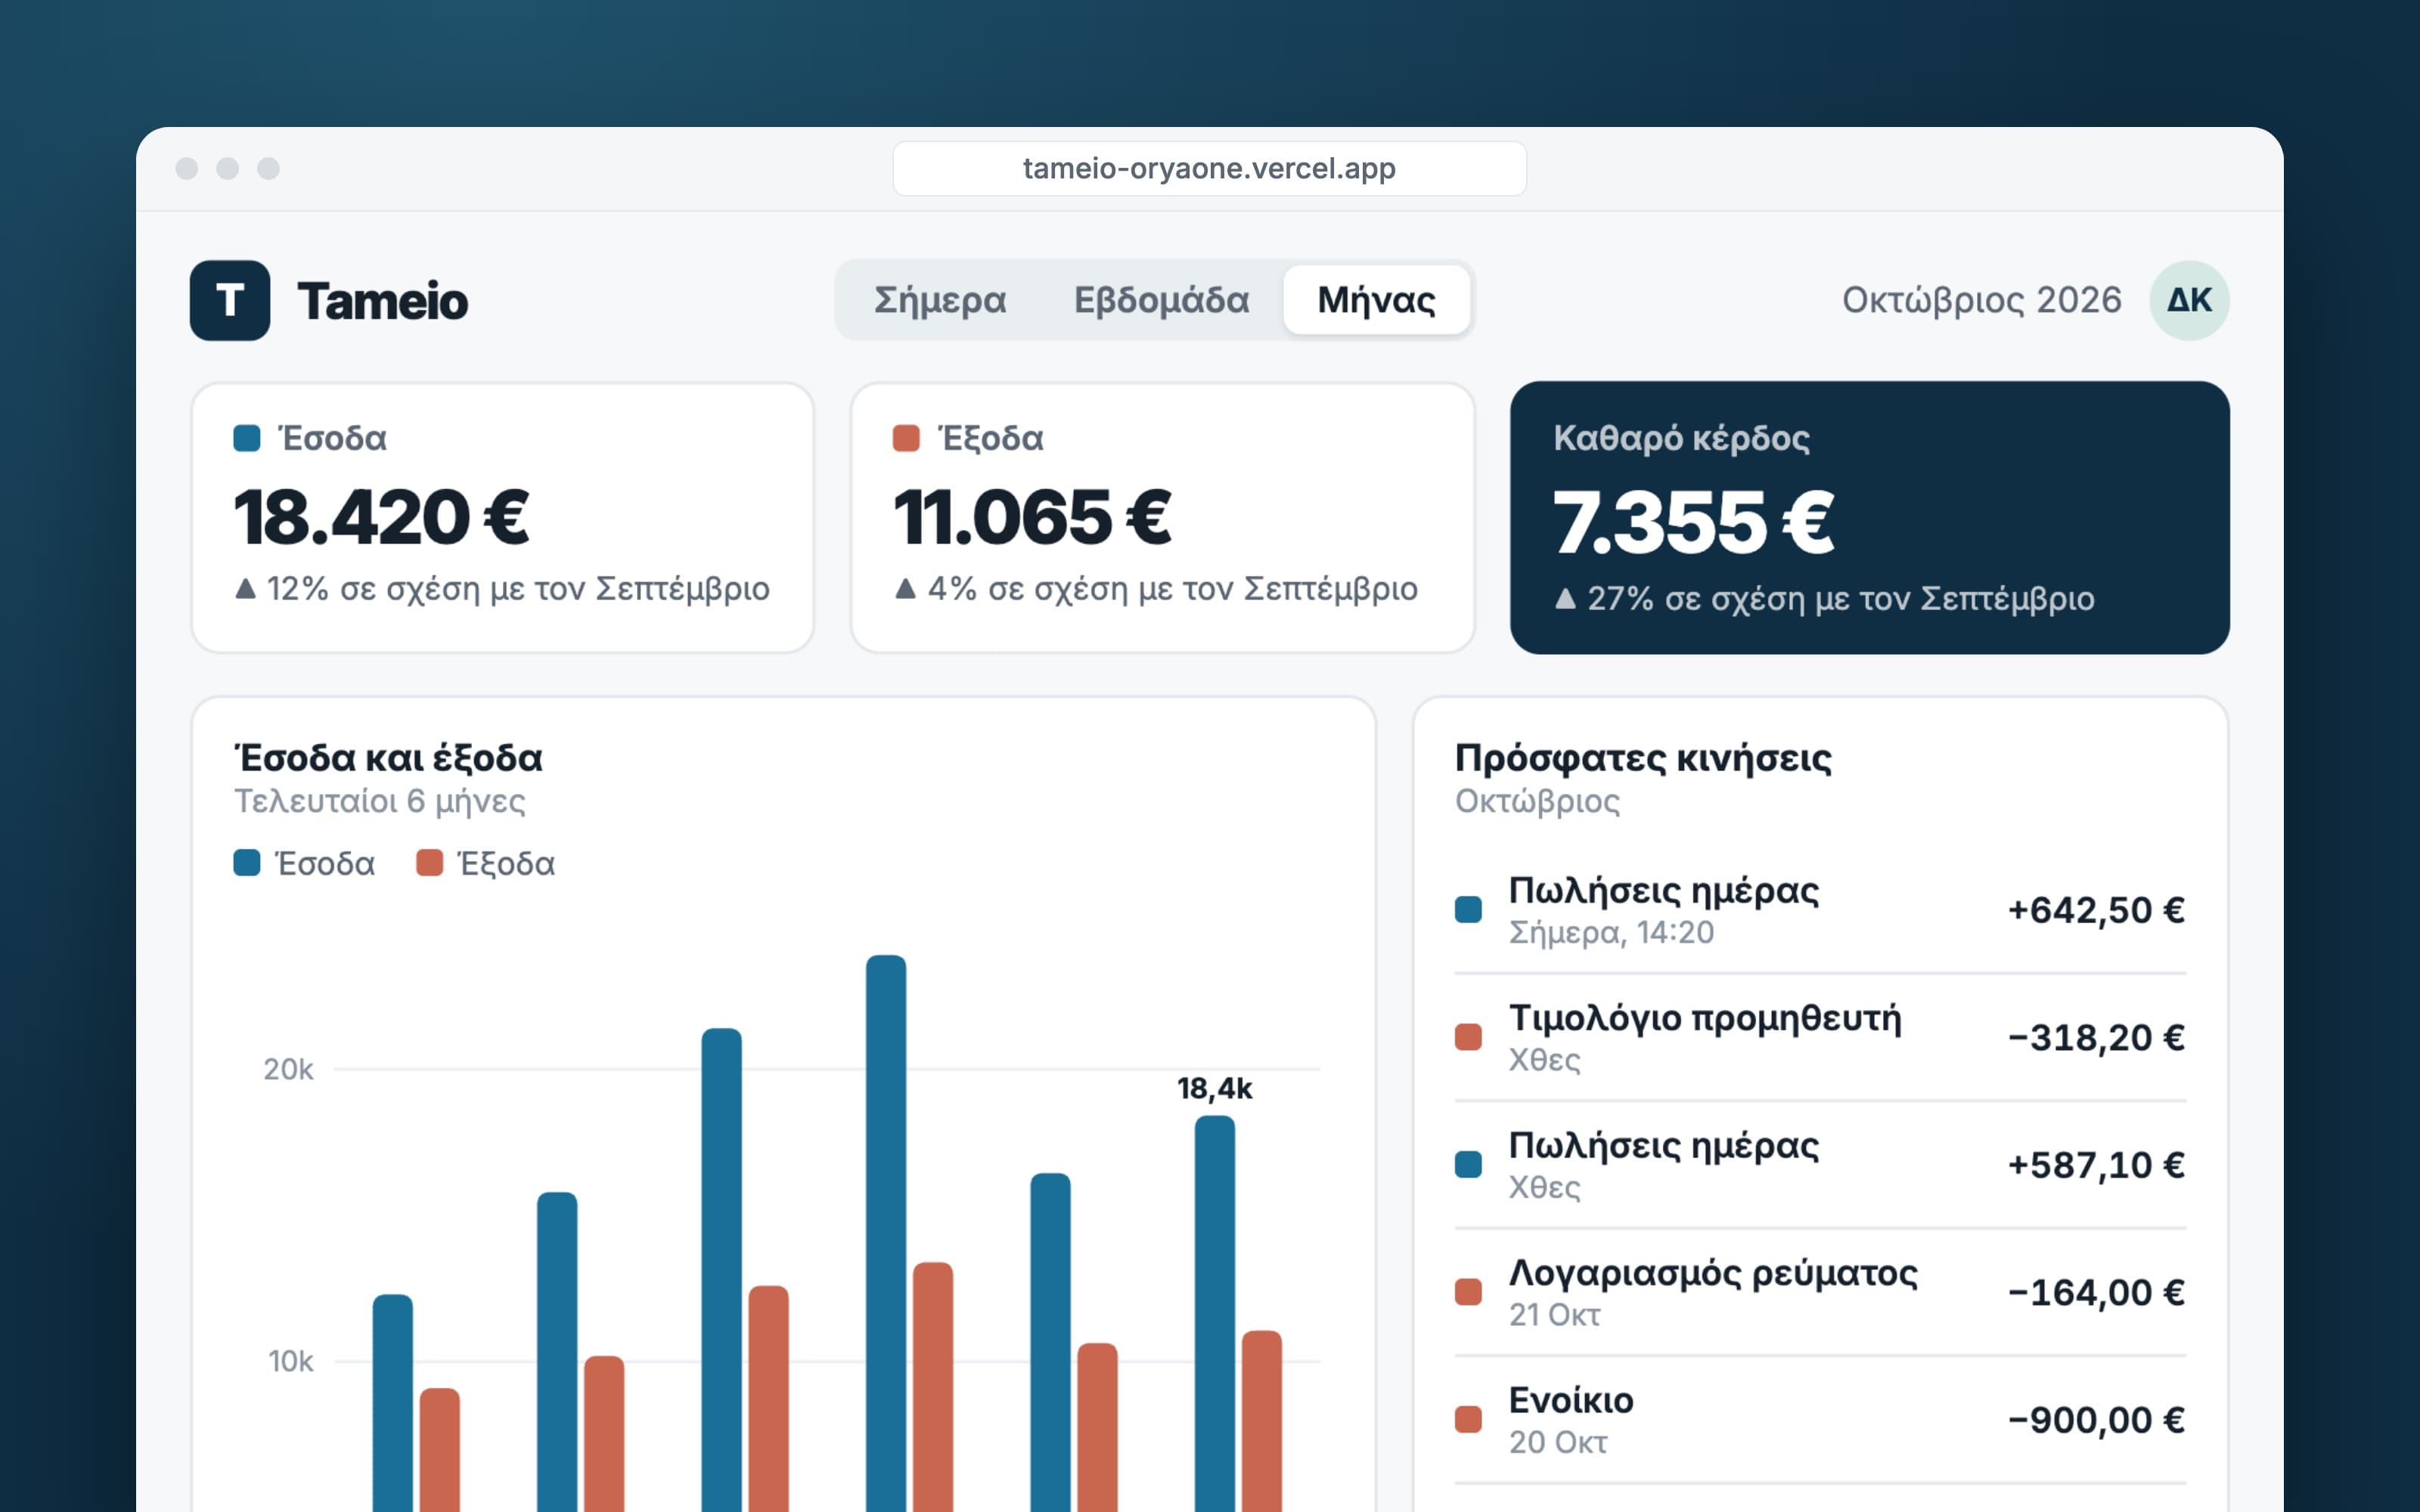
Task: Click the blue bar labeled 18,4k
Action: [1214, 1313]
